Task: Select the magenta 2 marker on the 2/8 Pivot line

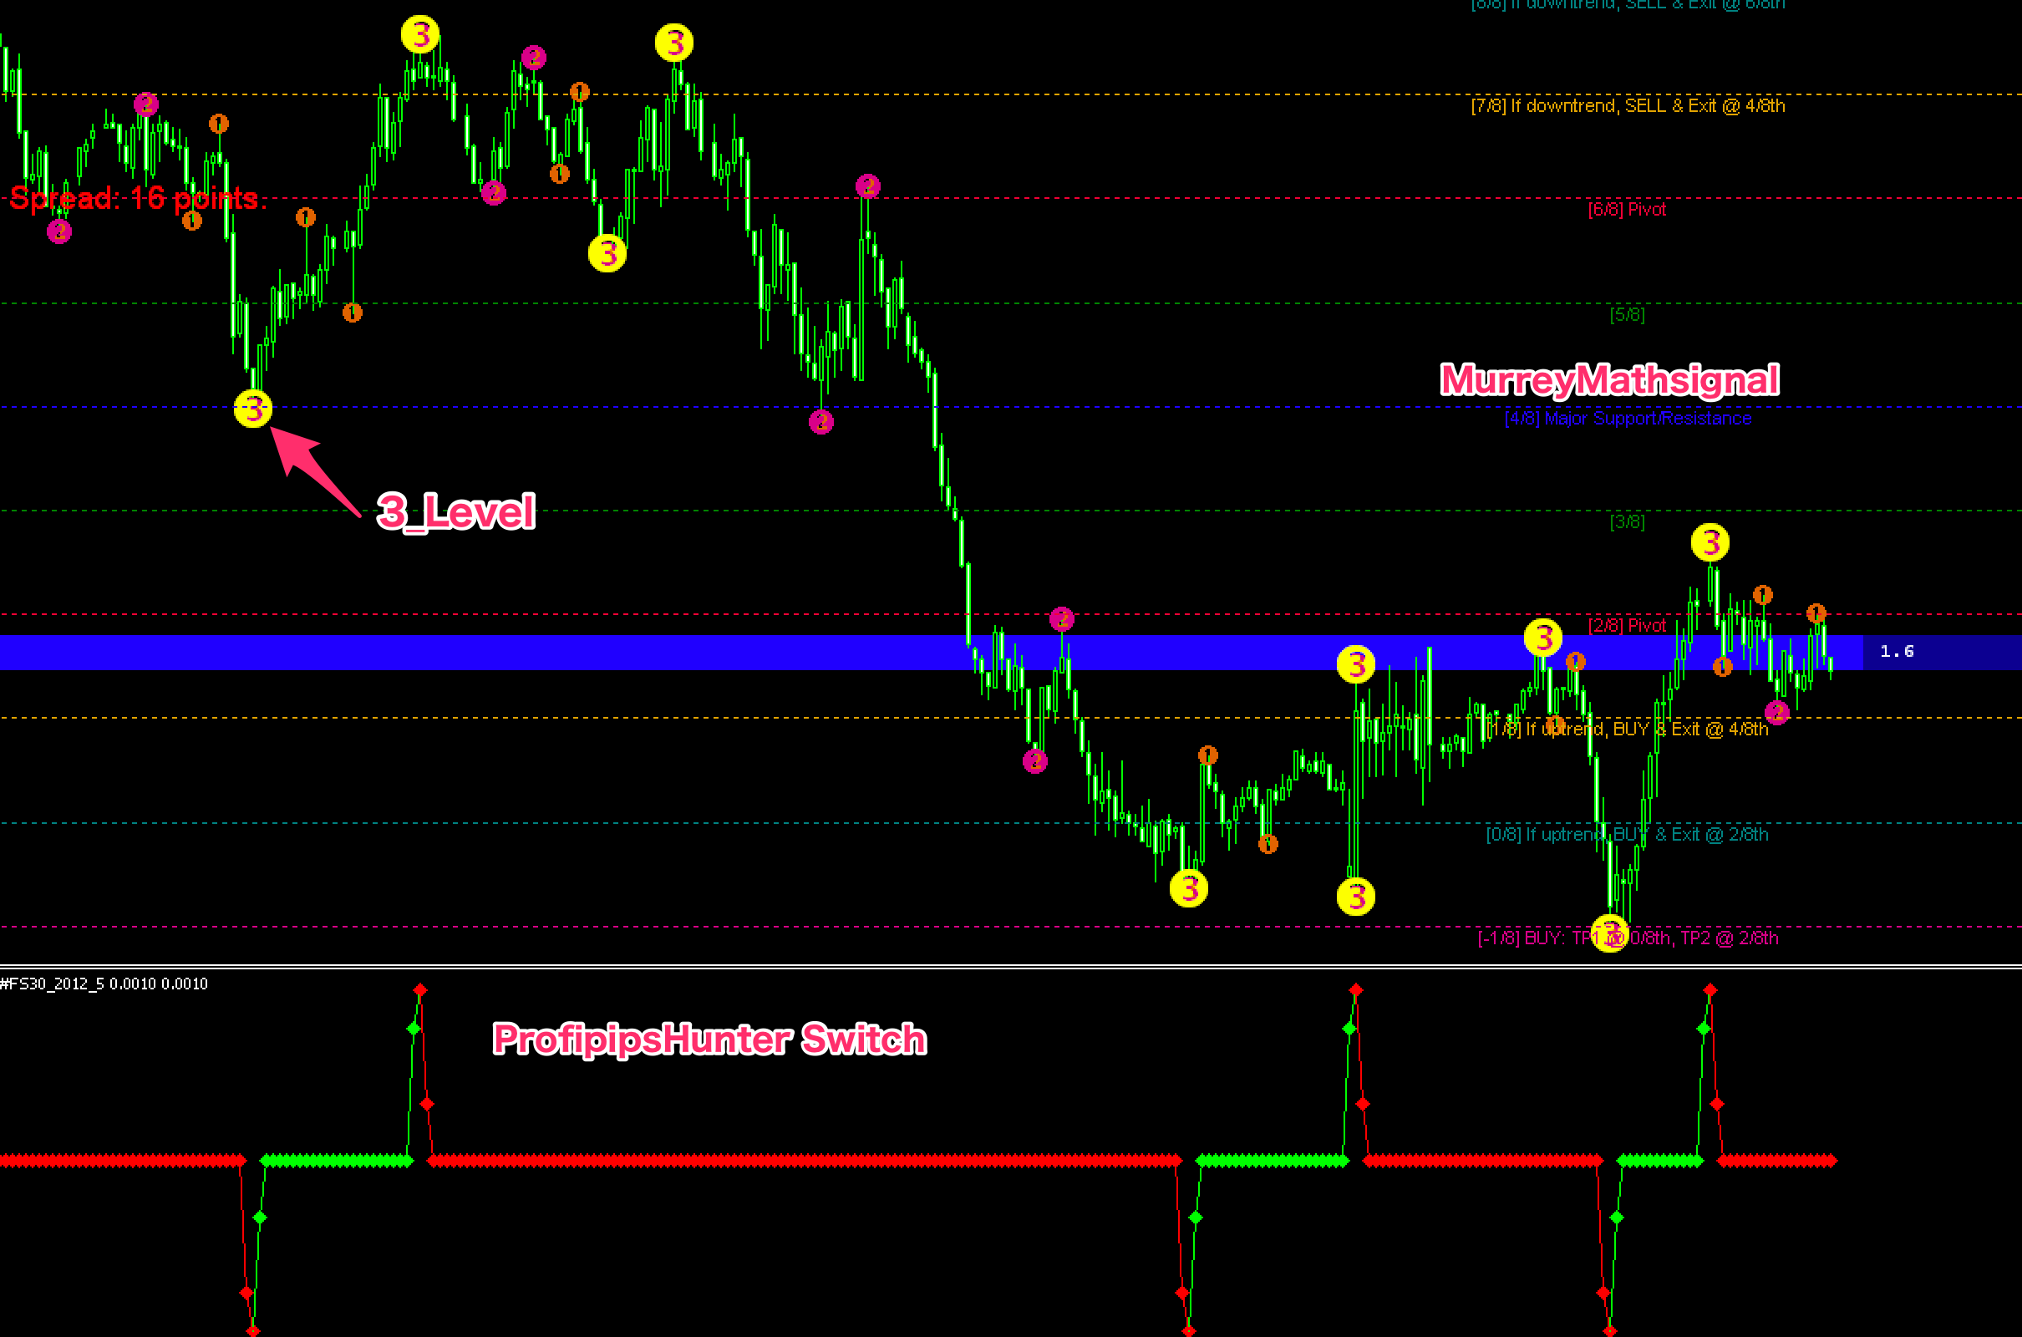Action: [x=1061, y=619]
